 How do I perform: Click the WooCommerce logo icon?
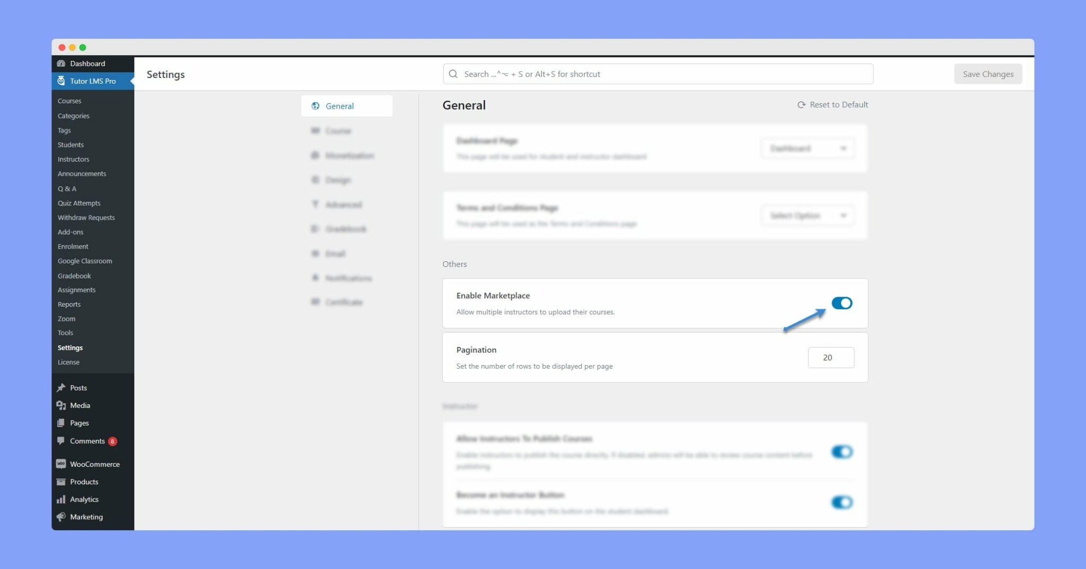61,464
